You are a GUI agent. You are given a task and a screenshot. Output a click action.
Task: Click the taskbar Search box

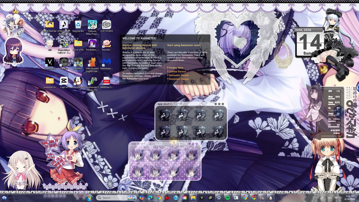[116, 198]
